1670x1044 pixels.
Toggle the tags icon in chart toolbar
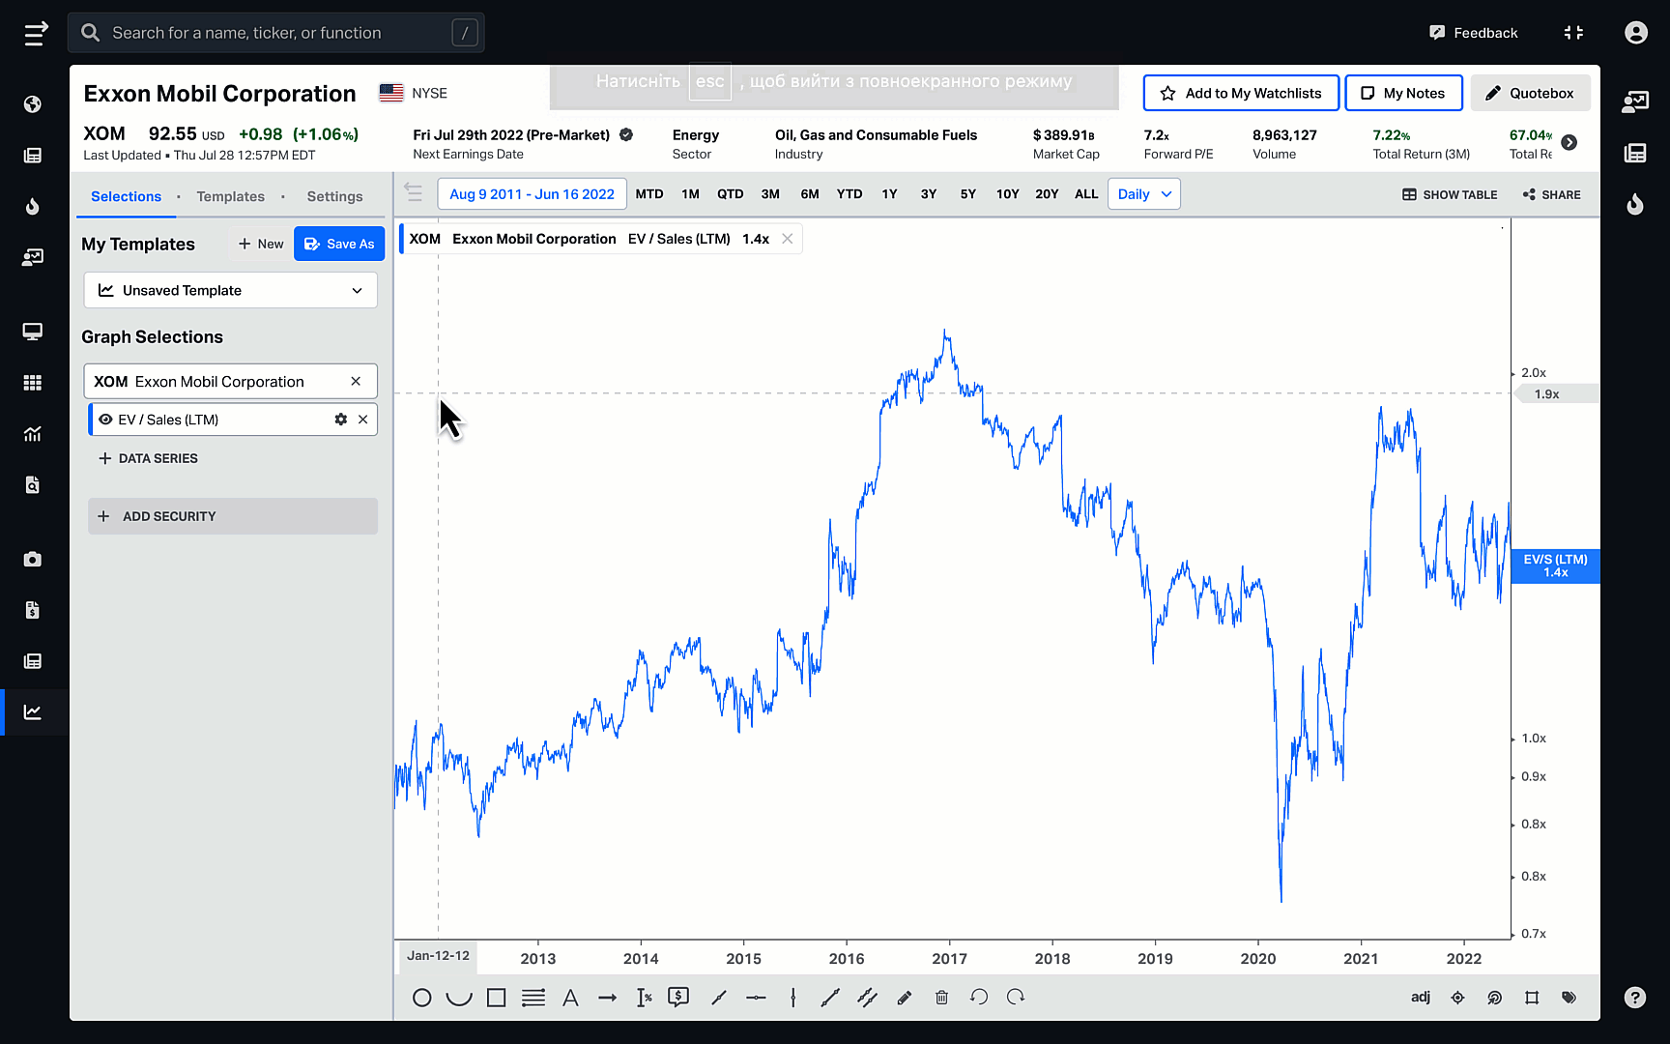1569,998
